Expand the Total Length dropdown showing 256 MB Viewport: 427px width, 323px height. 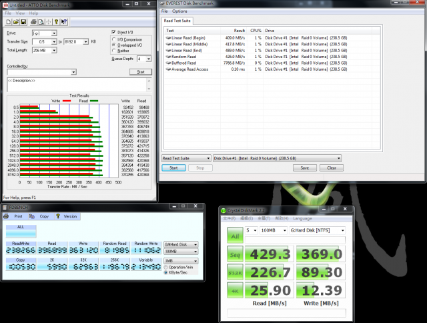coord(54,50)
